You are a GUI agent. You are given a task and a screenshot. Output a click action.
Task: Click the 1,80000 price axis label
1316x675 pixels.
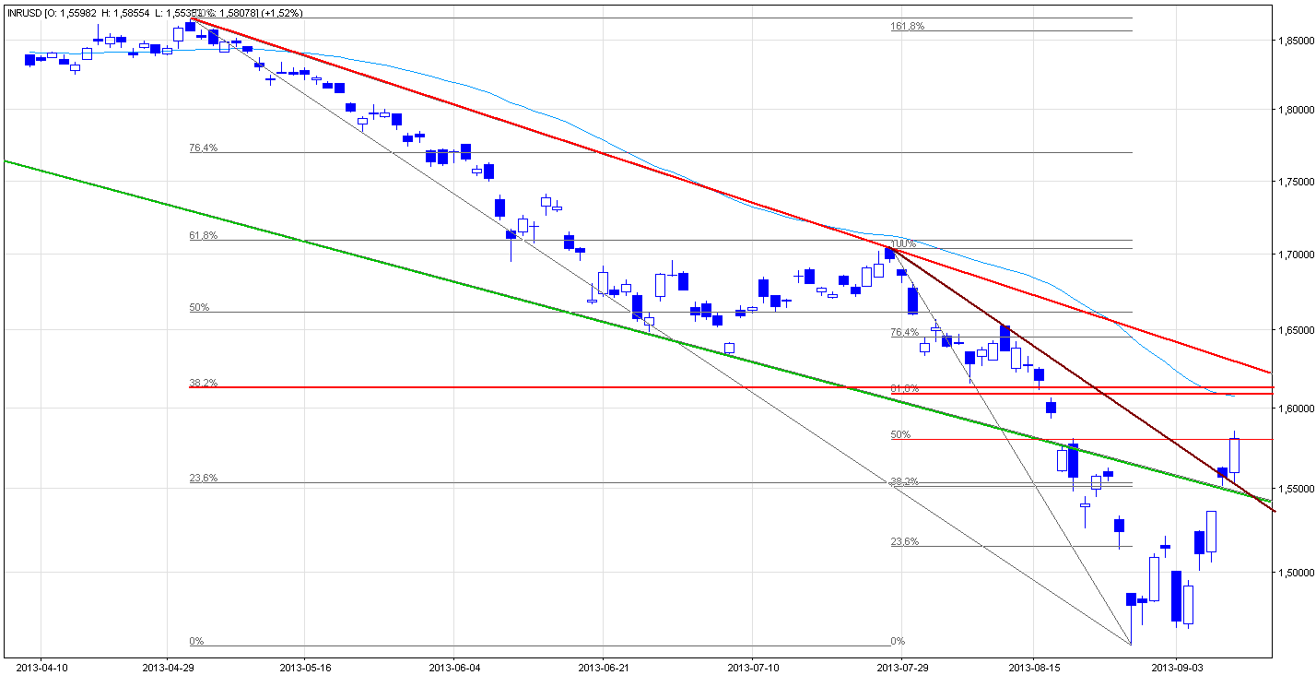1295,110
